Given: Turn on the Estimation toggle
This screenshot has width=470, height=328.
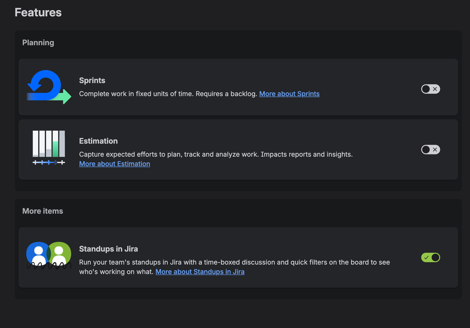Looking at the screenshot, I should coord(430,149).
